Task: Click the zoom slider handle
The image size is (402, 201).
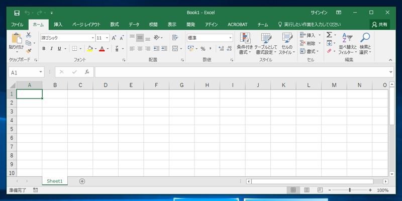Action: point(350,190)
